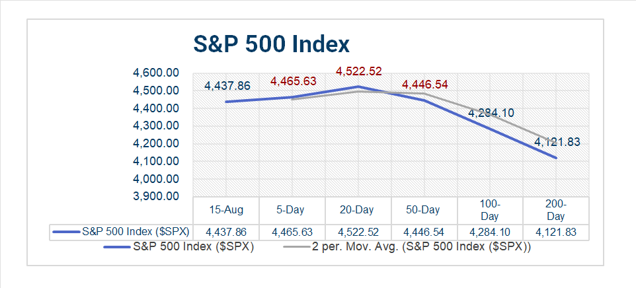The height and width of the screenshot is (288, 636).
Task: Click the 20-Day column header
Action: coord(358,210)
